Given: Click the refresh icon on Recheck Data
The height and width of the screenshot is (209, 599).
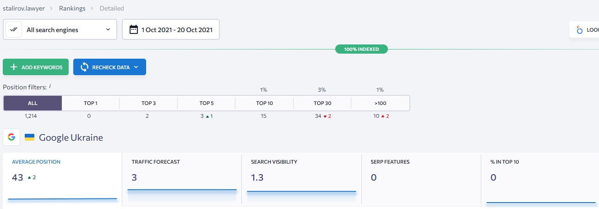Looking at the screenshot, I should pos(84,67).
